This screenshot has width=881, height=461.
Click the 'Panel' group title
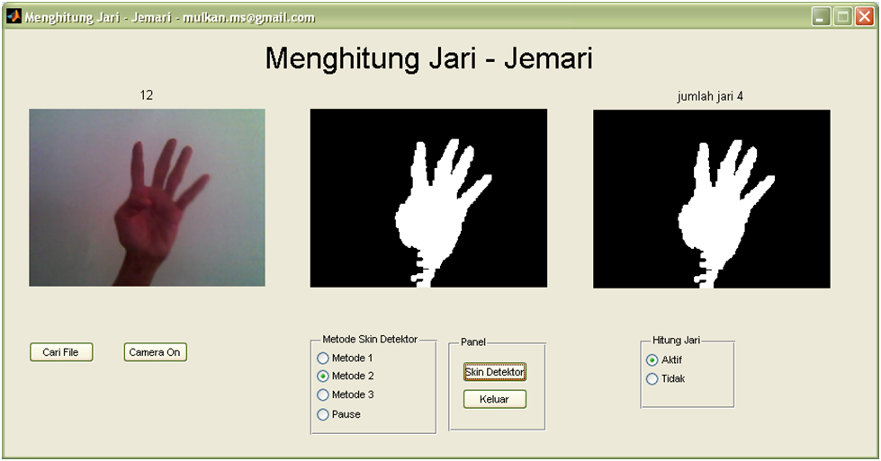[x=473, y=342]
